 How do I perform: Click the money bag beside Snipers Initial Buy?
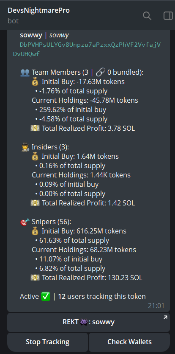(36, 231)
